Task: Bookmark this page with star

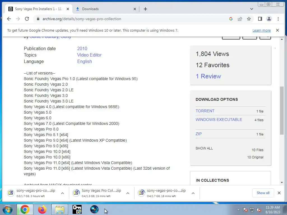Action: (249, 19)
